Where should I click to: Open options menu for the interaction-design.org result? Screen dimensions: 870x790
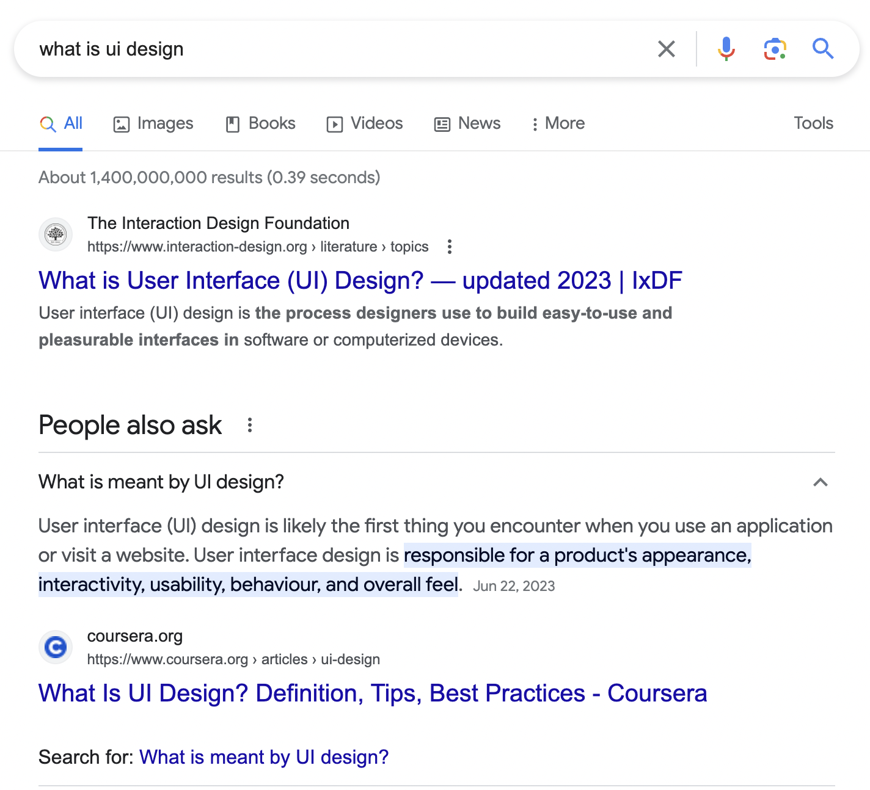pyautogui.click(x=450, y=247)
